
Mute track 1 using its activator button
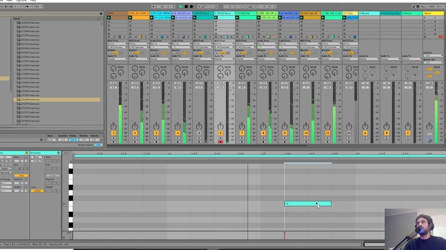click(x=113, y=133)
